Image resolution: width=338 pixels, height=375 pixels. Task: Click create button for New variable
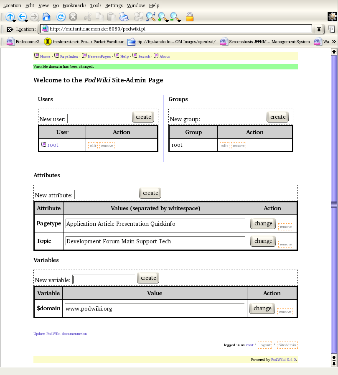[x=148, y=278]
